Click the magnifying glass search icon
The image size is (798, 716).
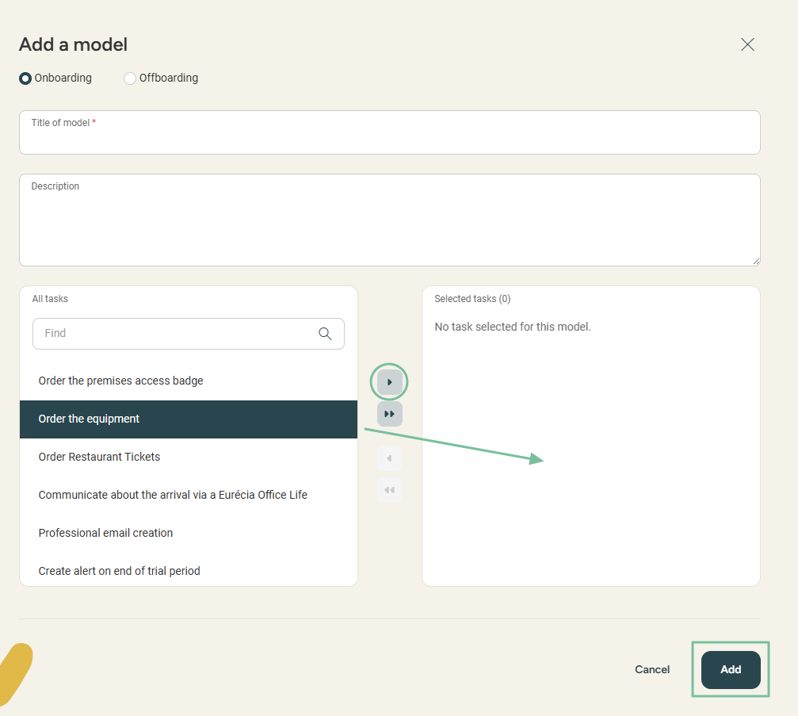coord(325,334)
